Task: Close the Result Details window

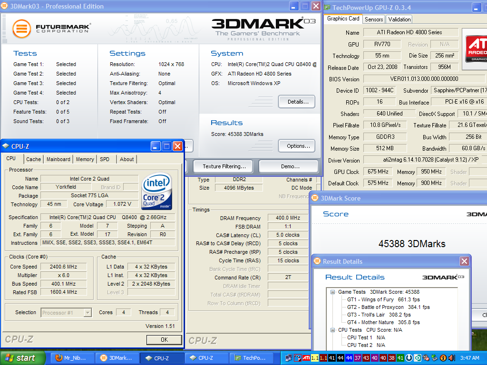Action: point(464,261)
